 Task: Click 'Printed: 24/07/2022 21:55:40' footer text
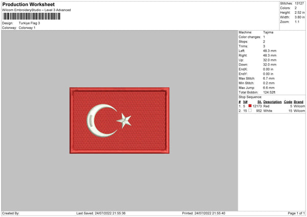tap(204, 213)
